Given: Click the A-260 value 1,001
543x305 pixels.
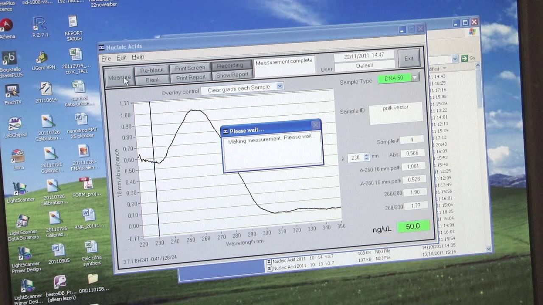Looking at the screenshot, I should [413, 166].
